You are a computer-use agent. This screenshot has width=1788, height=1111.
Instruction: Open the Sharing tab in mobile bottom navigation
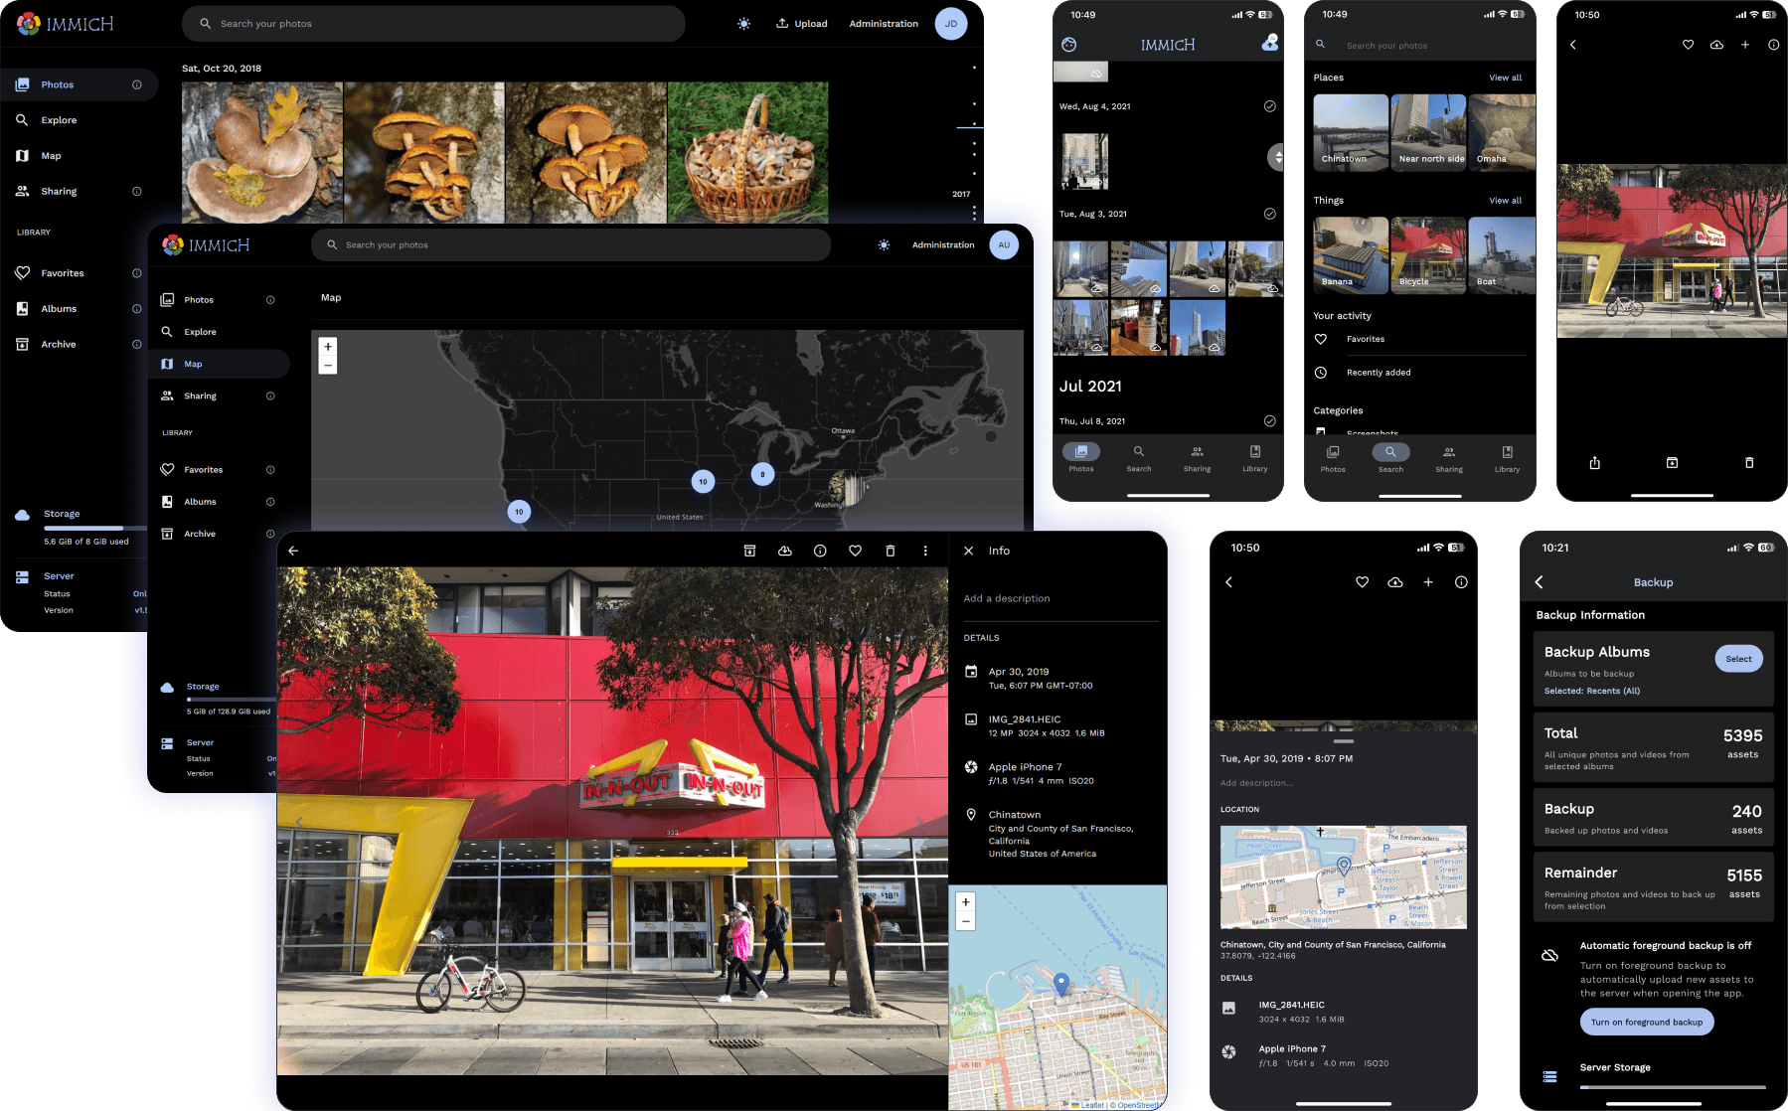tap(1197, 458)
